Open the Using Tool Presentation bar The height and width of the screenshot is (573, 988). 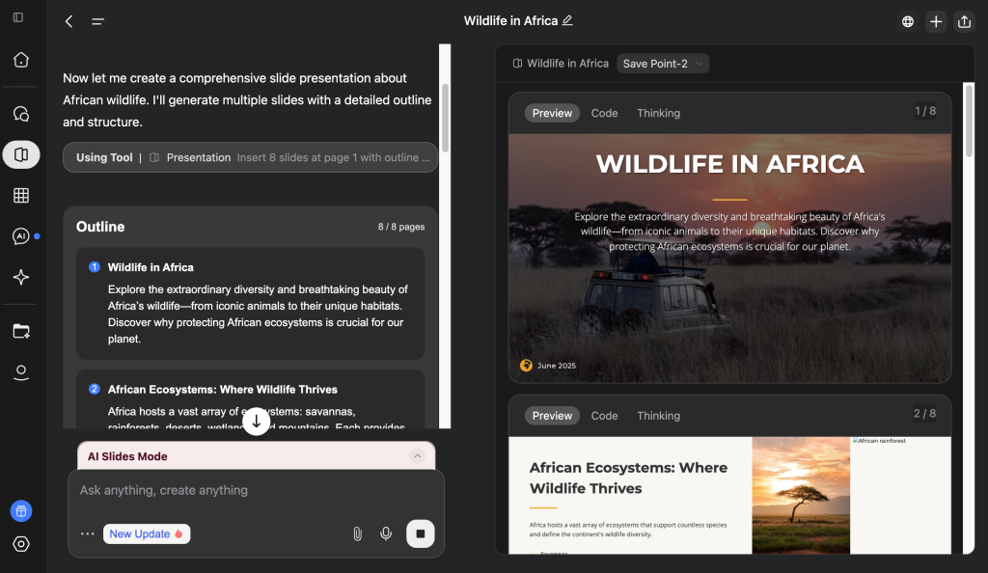[x=250, y=157]
